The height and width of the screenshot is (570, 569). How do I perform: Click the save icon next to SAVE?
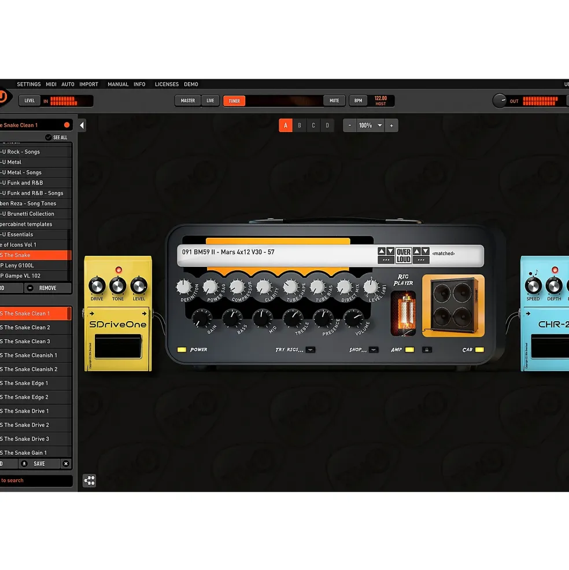[24, 464]
